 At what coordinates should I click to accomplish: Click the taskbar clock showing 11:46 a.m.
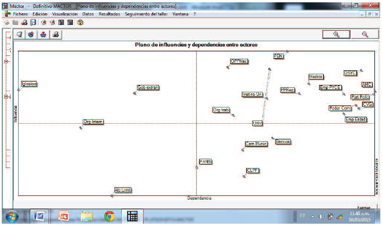pyautogui.click(x=359, y=216)
